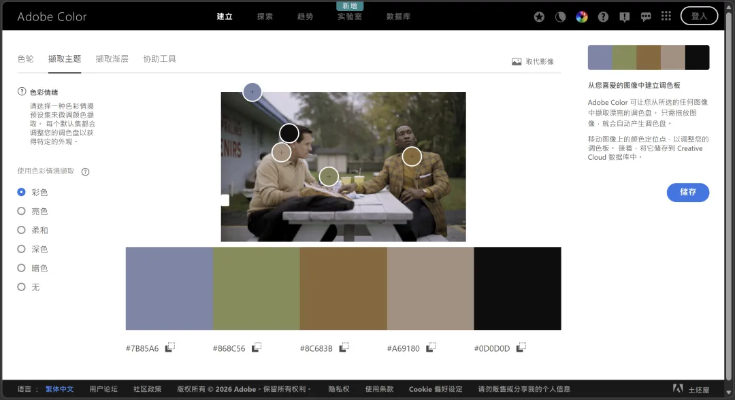Open the Cookie 偏好设定 footer link
Image resolution: width=735 pixels, height=400 pixels.
[436, 388]
